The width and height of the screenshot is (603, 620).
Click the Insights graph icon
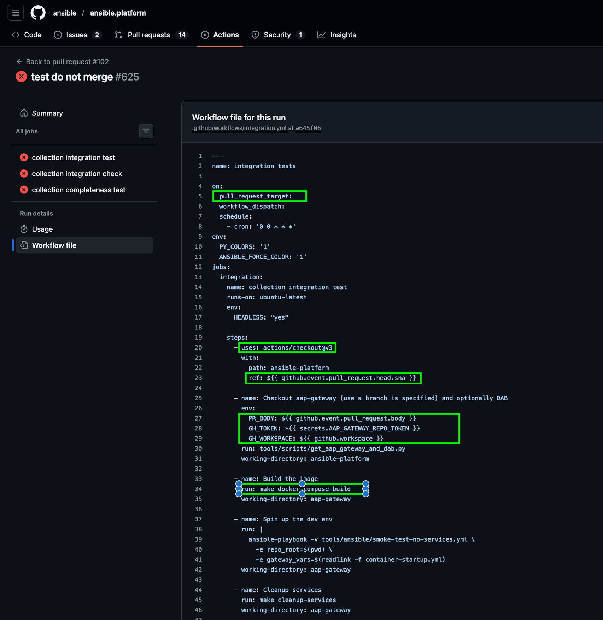point(321,35)
